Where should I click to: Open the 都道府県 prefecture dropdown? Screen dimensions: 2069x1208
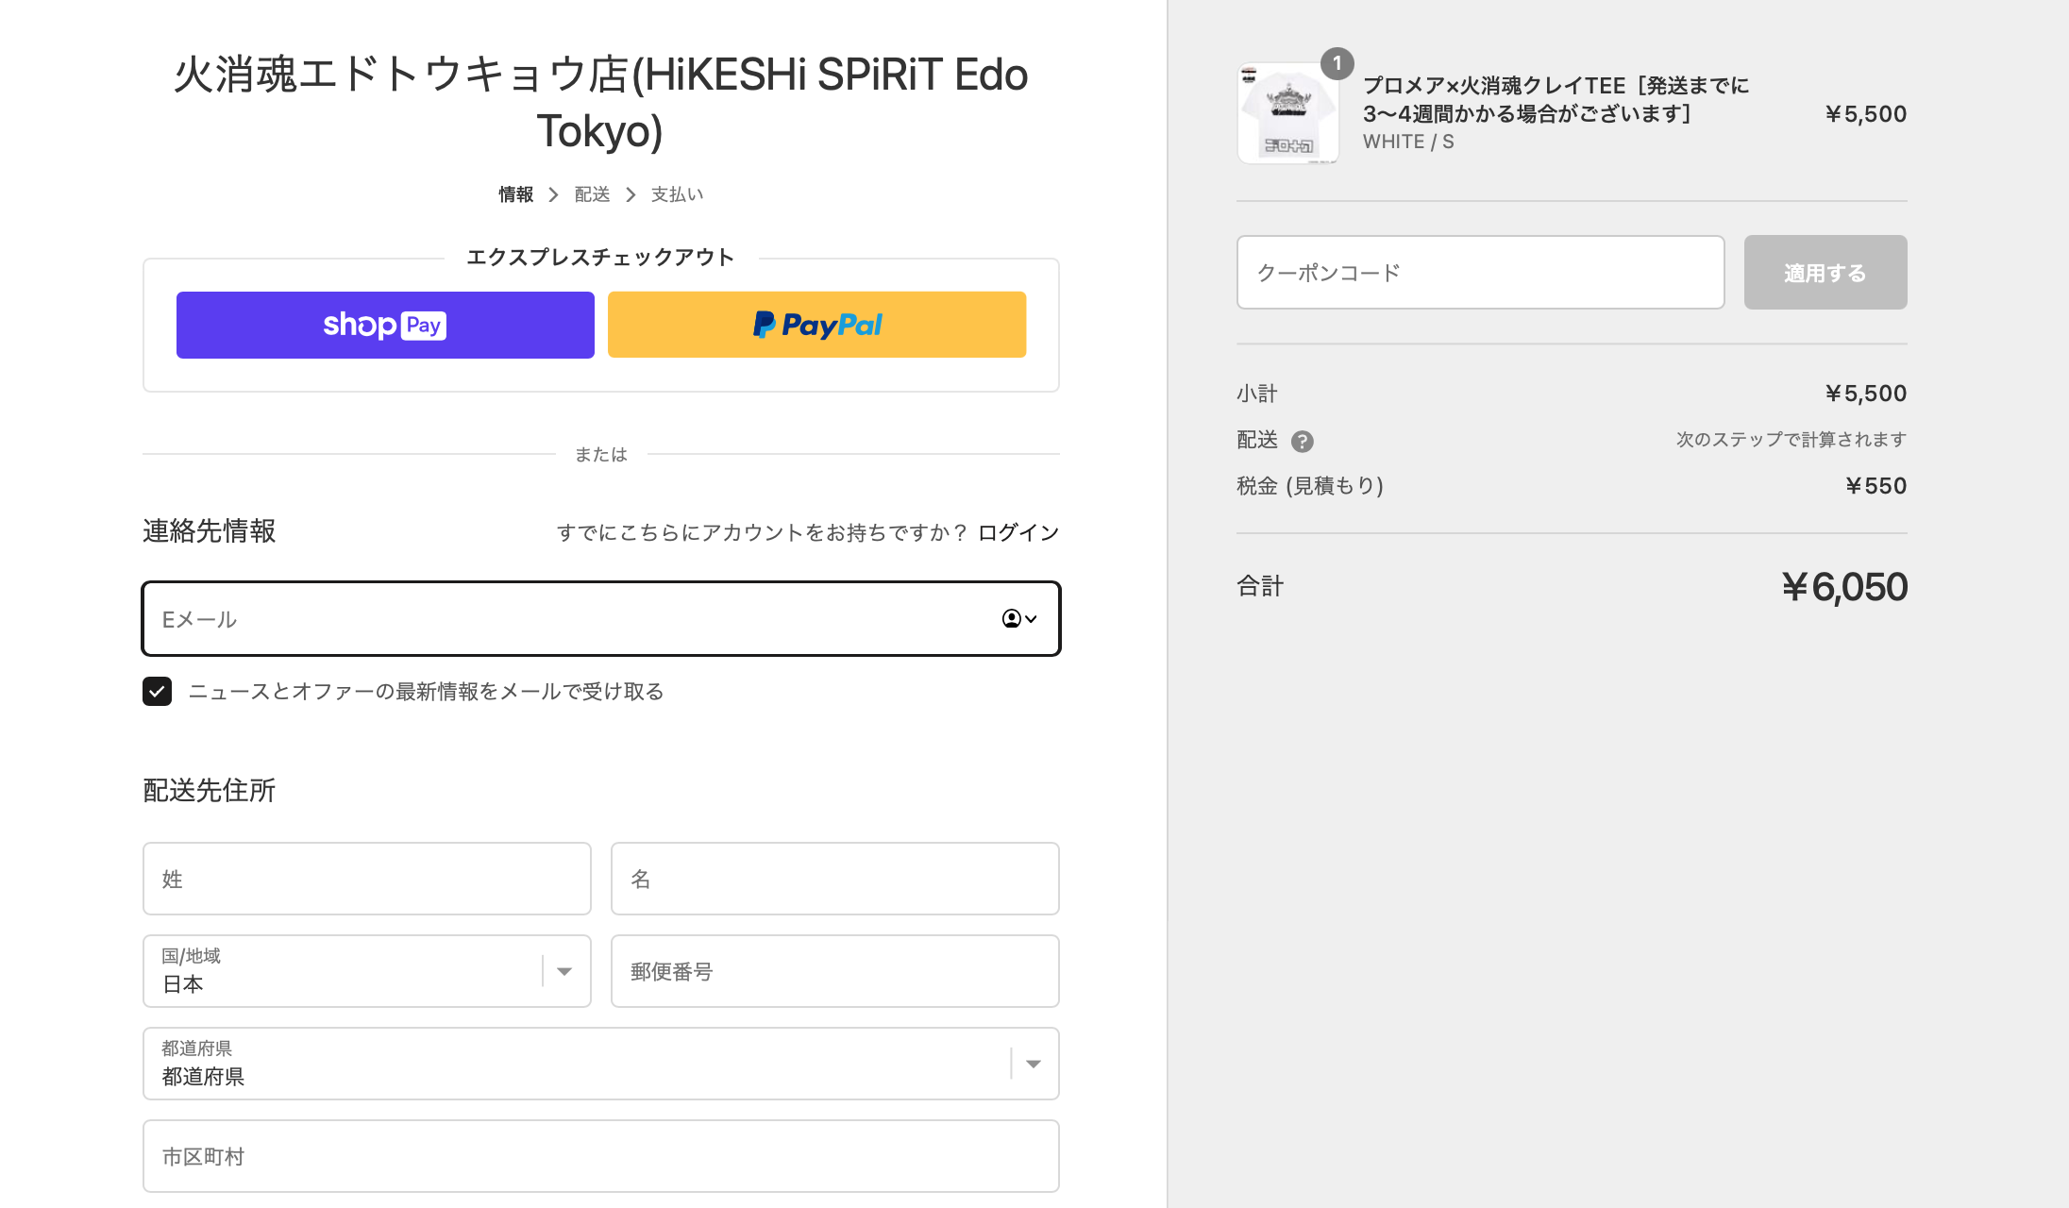1034,1064
